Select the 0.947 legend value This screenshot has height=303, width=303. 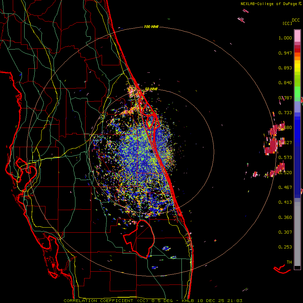tap(285, 53)
